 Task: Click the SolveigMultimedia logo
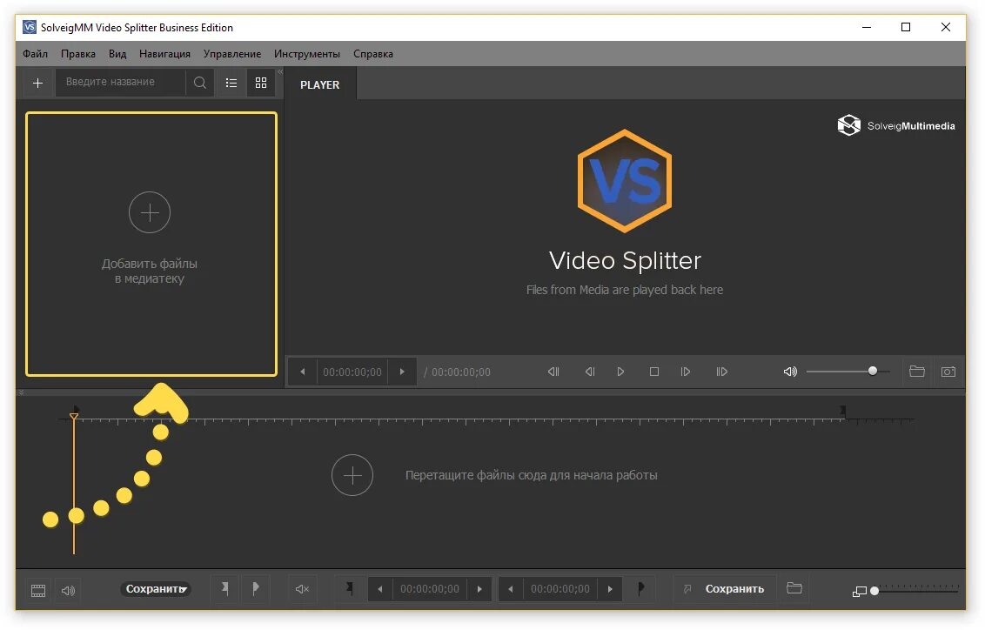[x=895, y=125]
